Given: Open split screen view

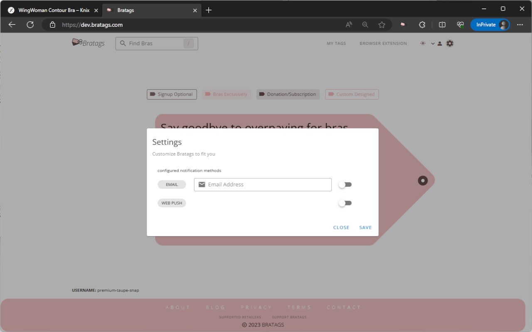Looking at the screenshot, I should coord(442,24).
